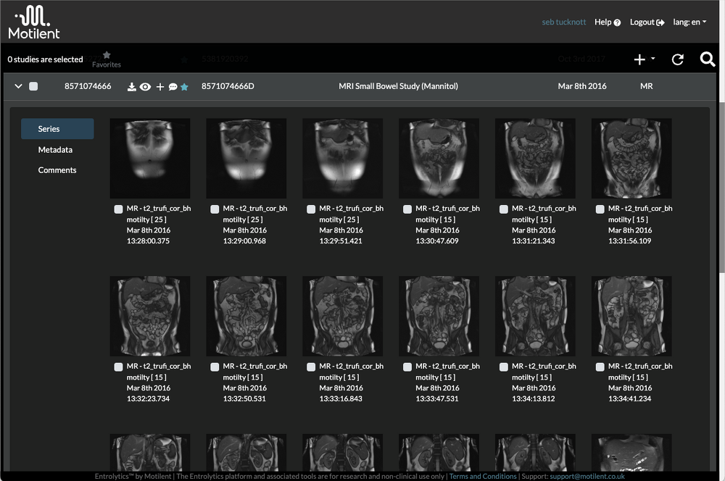Viewport: 725px width, 481px height.
Task: Check the series at 13:29:00.968
Action: [x=215, y=209]
